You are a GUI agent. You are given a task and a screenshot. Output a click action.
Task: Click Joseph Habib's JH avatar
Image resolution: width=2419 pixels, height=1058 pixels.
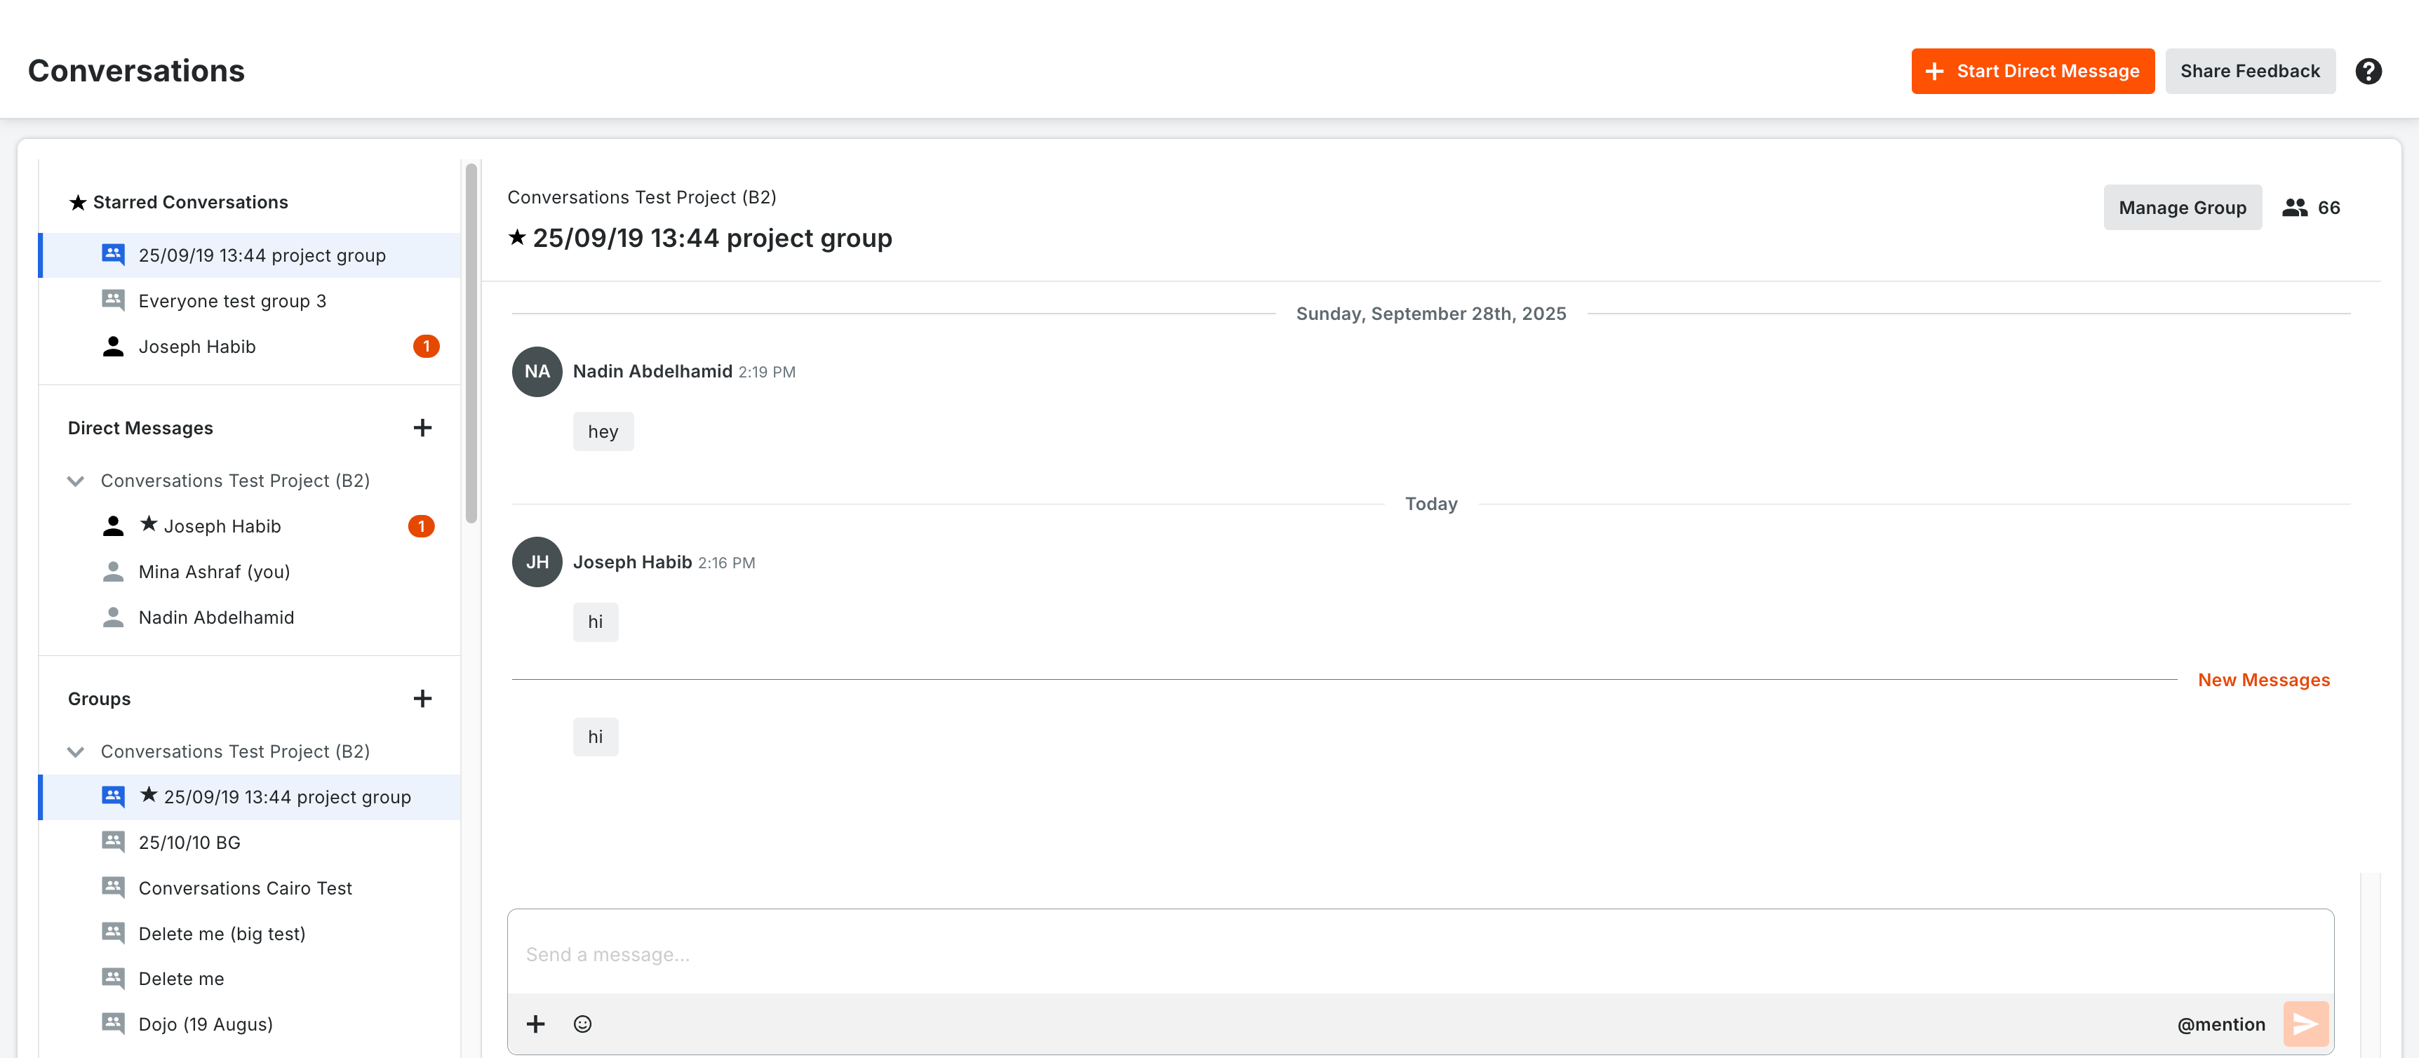pyautogui.click(x=537, y=561)
